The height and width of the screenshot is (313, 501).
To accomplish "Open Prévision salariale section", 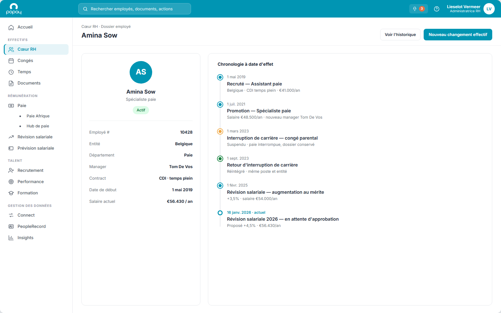I will coord(36,148).
